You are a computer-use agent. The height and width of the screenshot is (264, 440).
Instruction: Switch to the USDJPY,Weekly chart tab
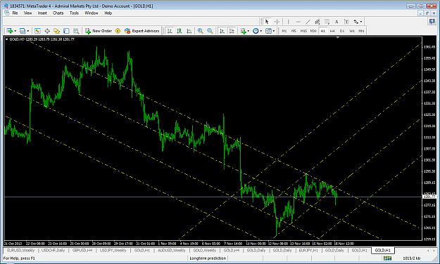[113, 250]
